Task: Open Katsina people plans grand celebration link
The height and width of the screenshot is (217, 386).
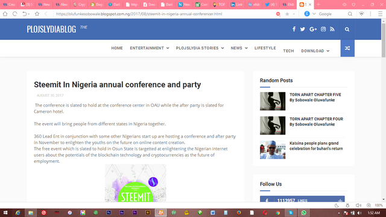Action: 316,146
